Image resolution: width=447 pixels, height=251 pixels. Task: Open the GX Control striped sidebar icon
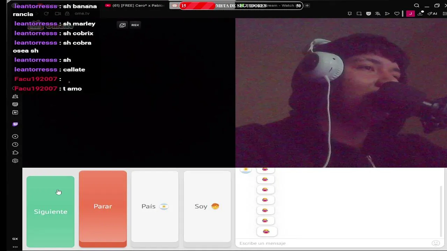[x=15, y=104]
